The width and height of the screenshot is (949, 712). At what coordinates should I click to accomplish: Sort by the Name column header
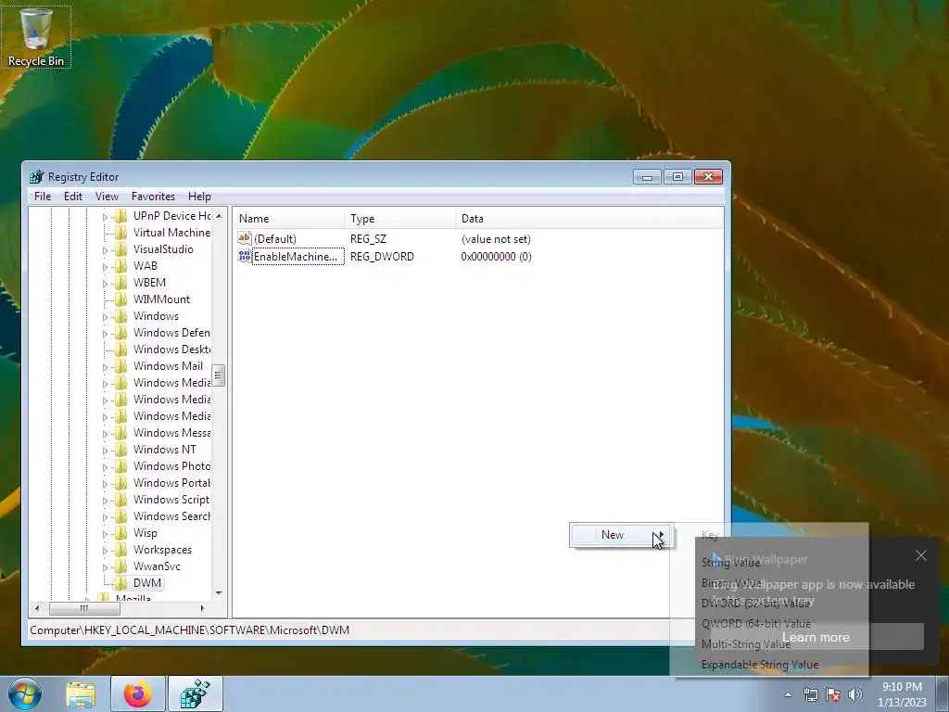[289, 219]
